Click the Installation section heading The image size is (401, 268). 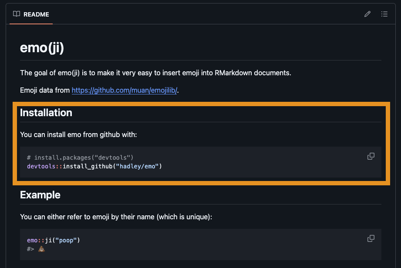46,113
